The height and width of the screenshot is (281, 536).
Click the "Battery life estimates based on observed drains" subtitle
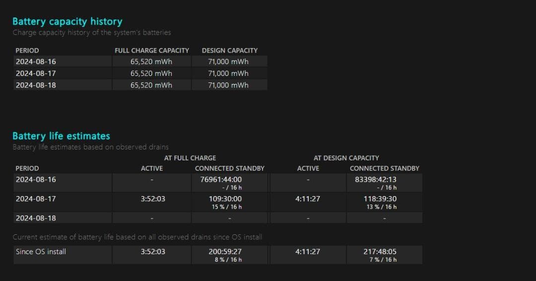pyautogui.click(x=90, y=147)
